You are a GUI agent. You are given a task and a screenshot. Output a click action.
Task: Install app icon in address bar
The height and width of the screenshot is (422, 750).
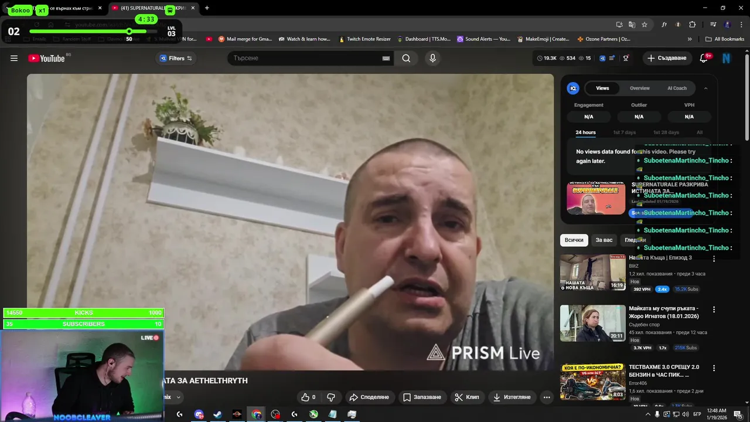pos(619,25)
